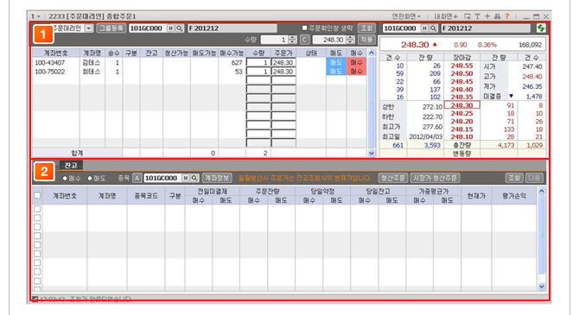
Task: Click the 매수 cell for account 100-43407
Action: pyautogui.click(x=356, y=63)
